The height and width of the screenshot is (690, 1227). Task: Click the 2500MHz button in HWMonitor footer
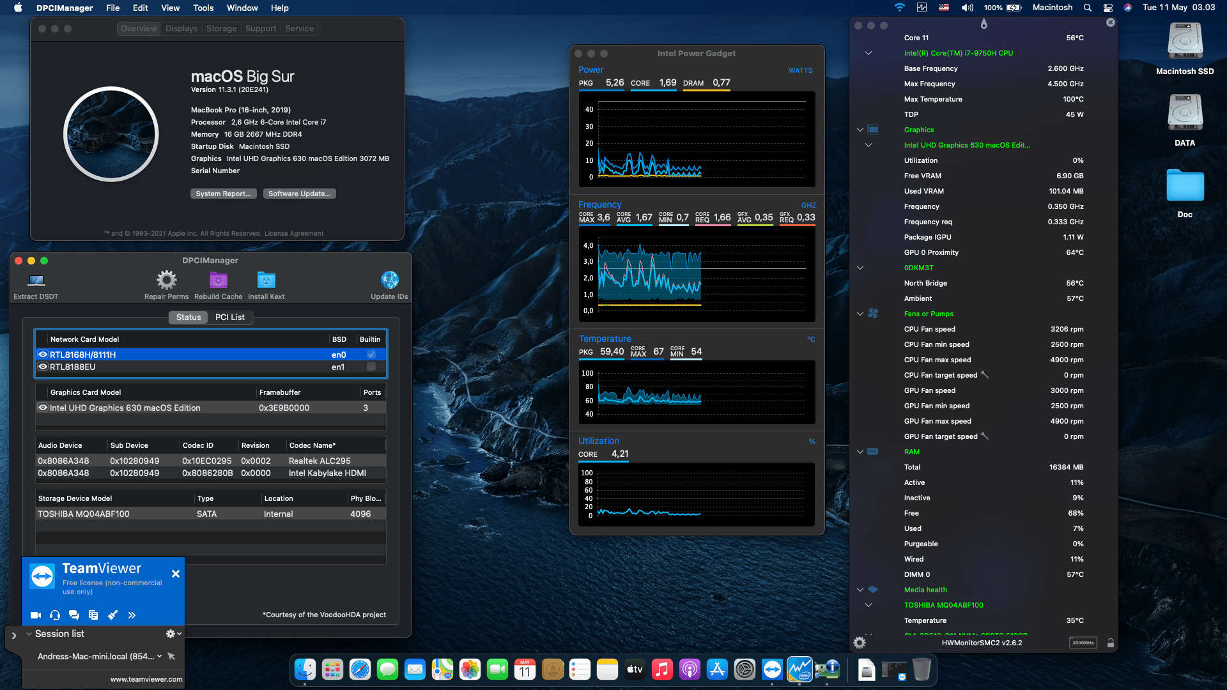point(1083,643)
